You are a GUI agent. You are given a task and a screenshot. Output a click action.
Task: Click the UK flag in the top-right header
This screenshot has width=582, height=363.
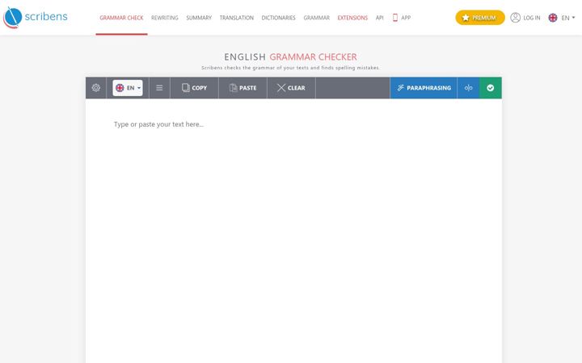[x=553, y=18]
